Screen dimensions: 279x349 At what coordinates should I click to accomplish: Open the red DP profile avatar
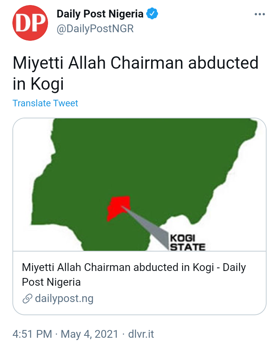pos(30,23)
